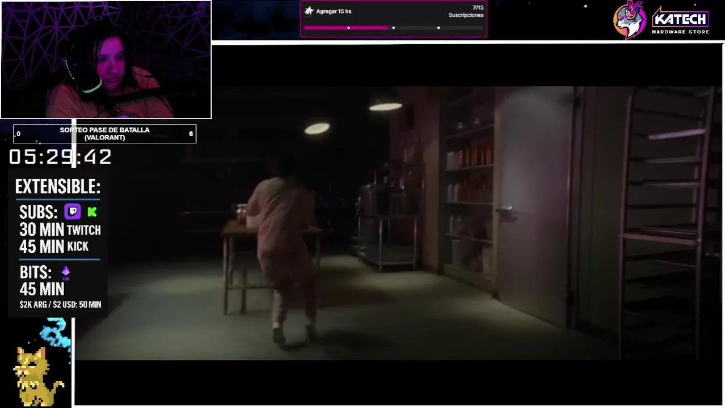Viewport: 725px width, 408px height.
Task: Click the 05:29:42 countdown timer
Action: point(60,157)
